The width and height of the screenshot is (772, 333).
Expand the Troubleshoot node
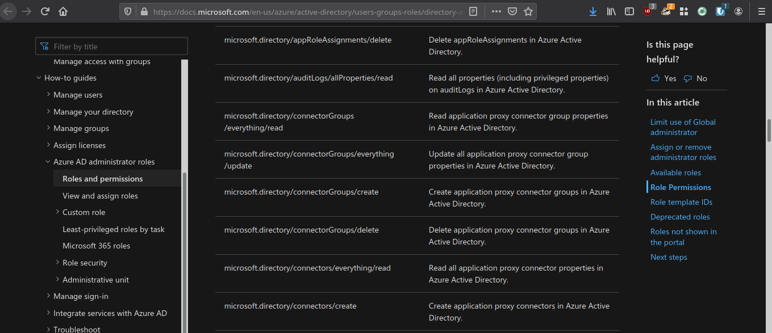coord(48,329)
